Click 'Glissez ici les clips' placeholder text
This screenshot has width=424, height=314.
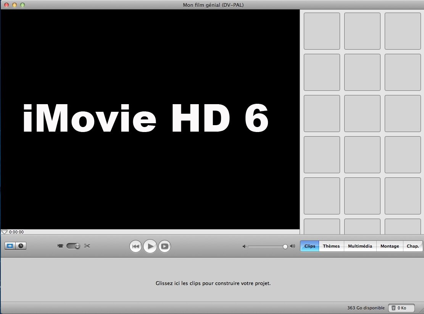coord(213,283)
